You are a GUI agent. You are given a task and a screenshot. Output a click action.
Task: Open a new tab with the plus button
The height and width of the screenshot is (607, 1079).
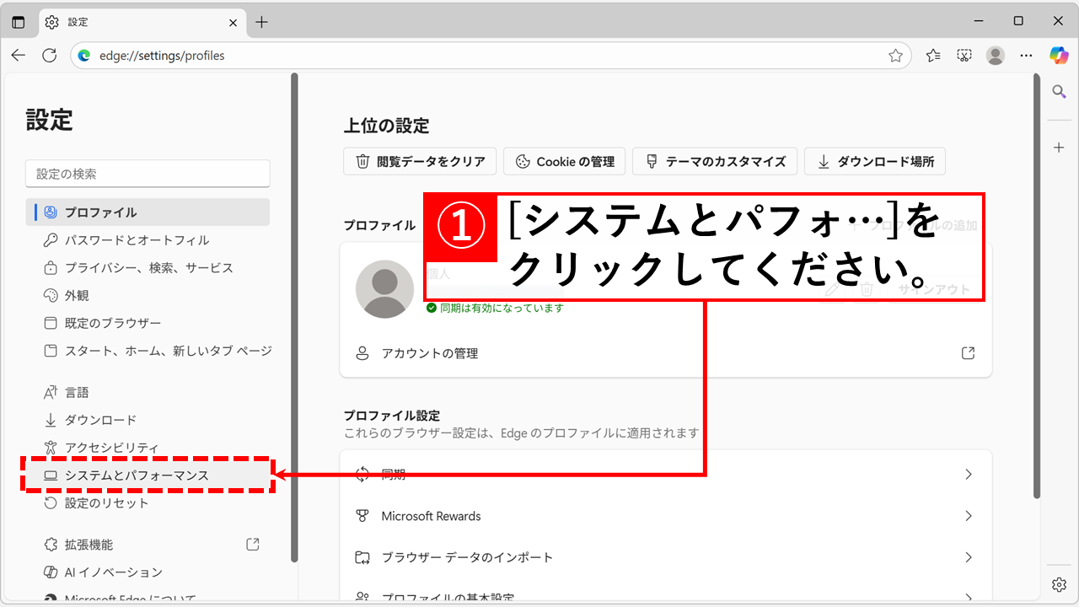point(261,23)
